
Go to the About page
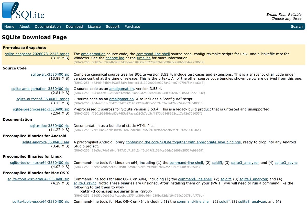pyautogui.click(x=25, y=26)
